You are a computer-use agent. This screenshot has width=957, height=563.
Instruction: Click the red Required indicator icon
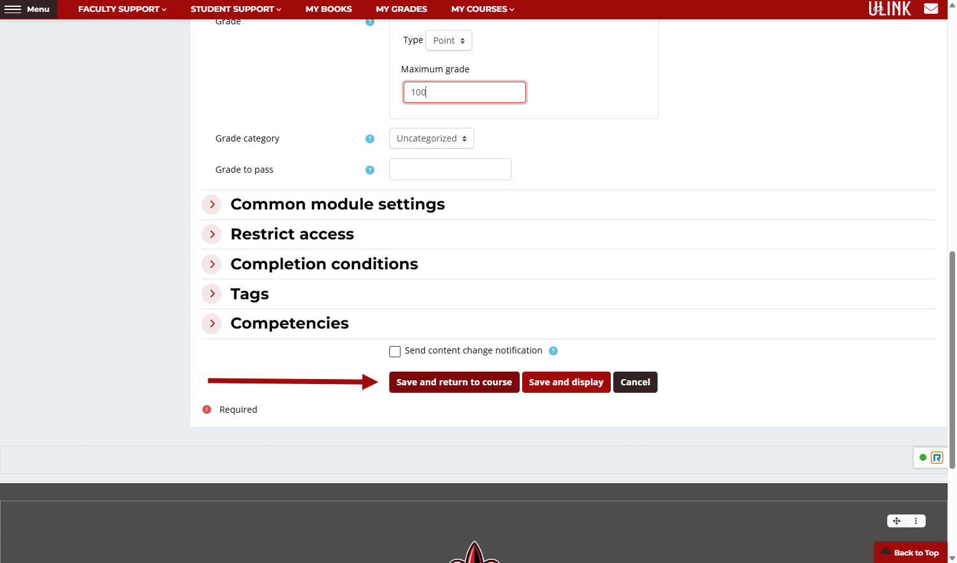click(207, 410)
